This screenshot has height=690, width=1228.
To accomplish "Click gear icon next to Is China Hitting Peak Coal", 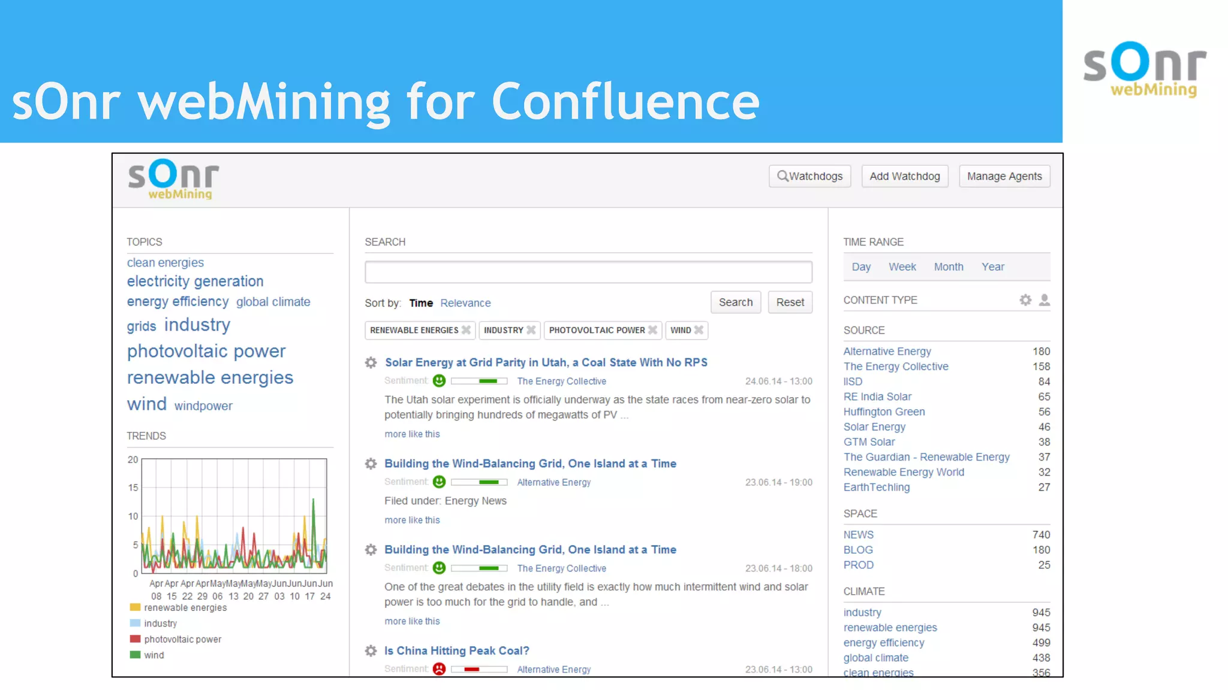I will [371, 650].
